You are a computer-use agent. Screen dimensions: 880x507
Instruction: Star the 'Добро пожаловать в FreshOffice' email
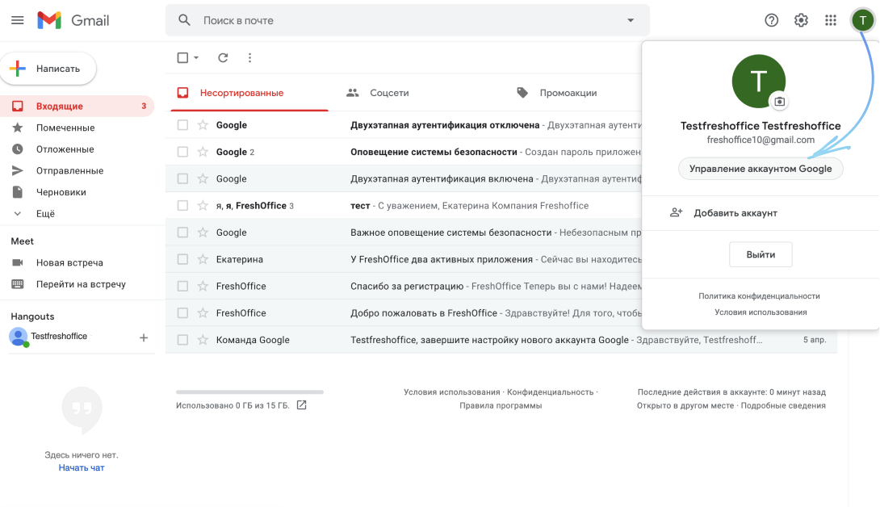click(203, 312)
